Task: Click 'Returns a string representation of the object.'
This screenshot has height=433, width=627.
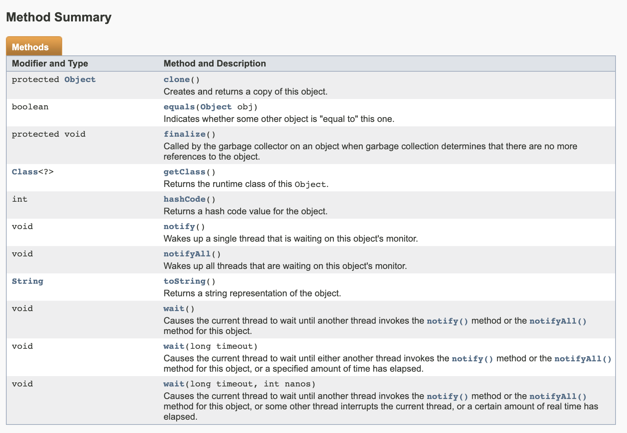Action: [x=252, y=293]
